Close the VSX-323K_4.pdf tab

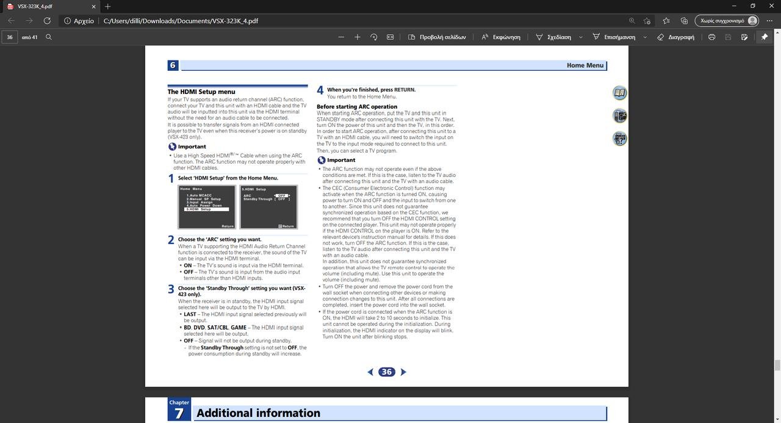pos(94,7)
